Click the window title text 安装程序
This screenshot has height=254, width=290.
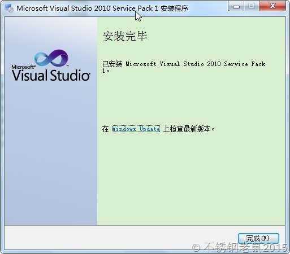(x=174, y=8)
